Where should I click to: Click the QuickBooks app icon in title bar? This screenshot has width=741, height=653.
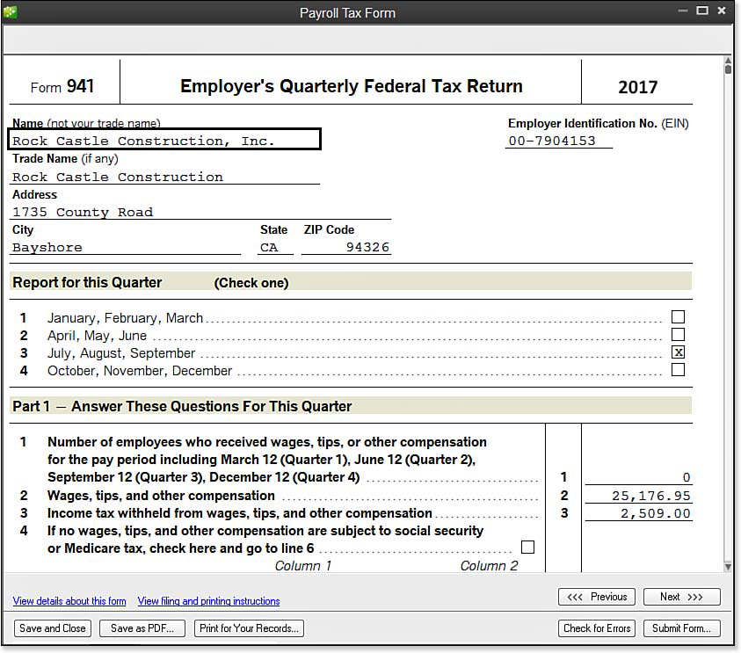[x=10, y=11]
